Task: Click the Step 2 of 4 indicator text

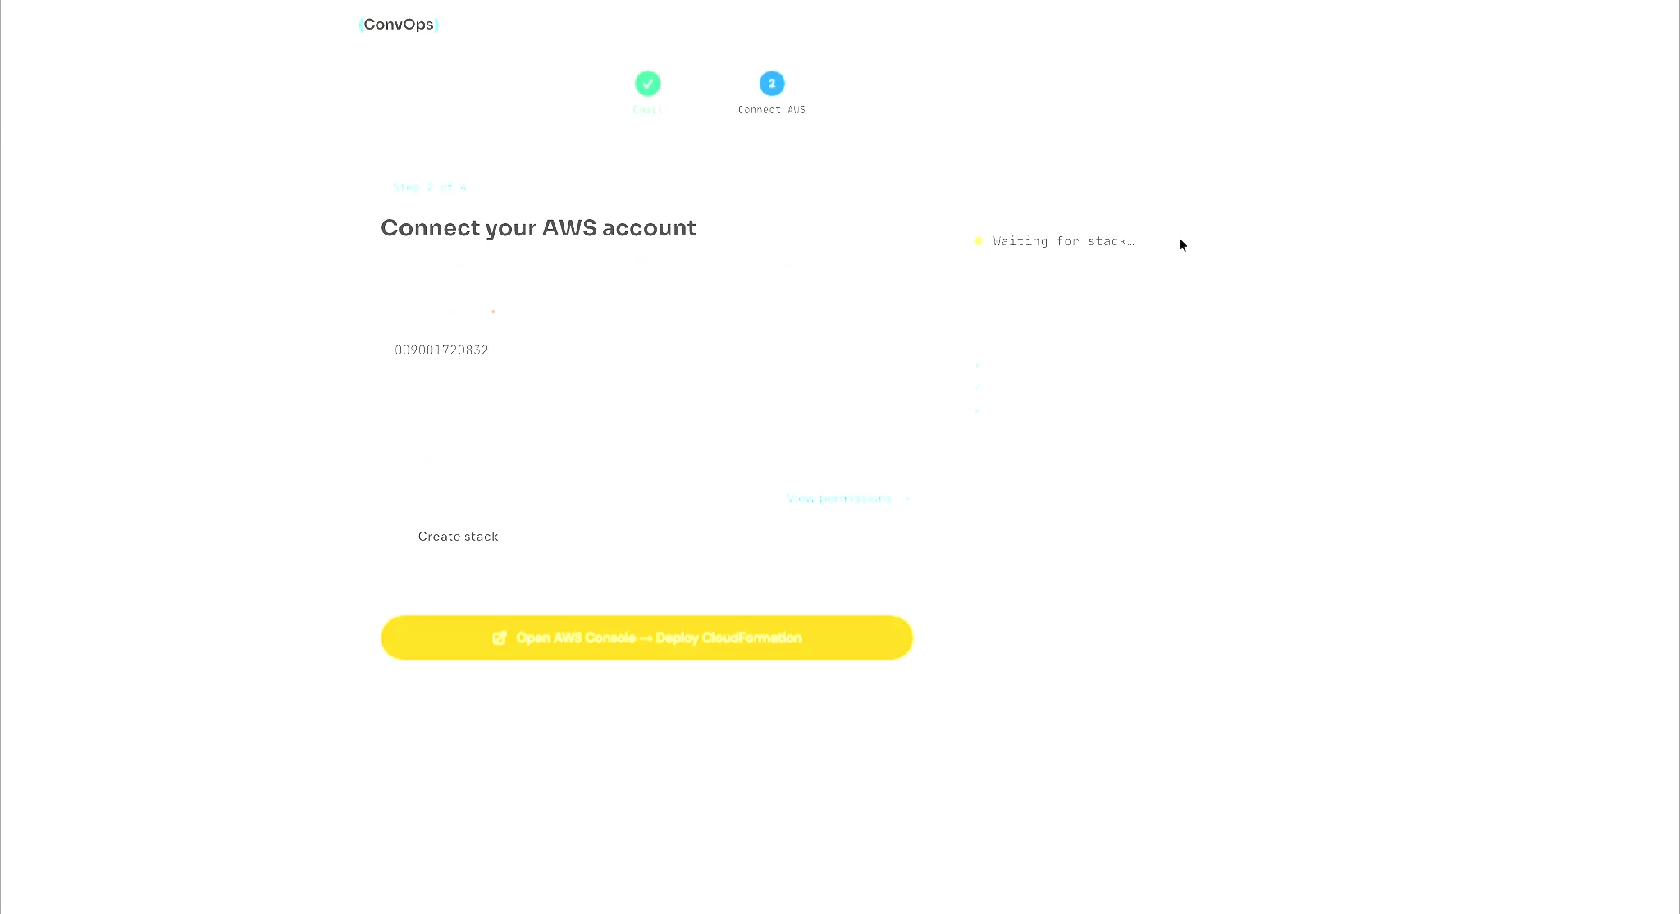Action: pos(430,188)
